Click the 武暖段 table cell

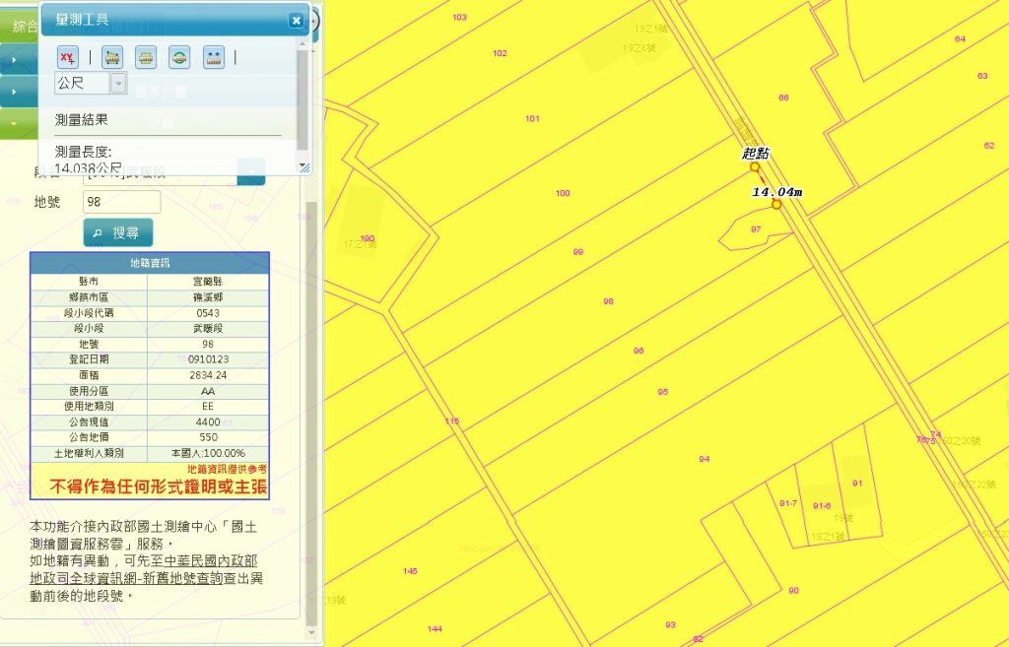tap(208, 329)
